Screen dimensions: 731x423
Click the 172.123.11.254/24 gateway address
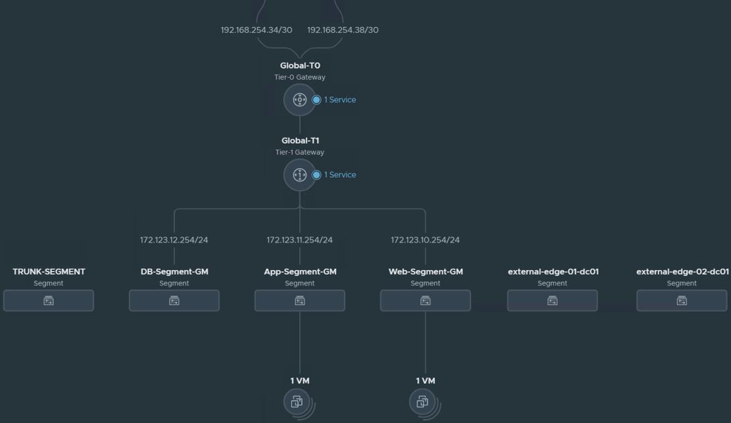coord(300,240)
